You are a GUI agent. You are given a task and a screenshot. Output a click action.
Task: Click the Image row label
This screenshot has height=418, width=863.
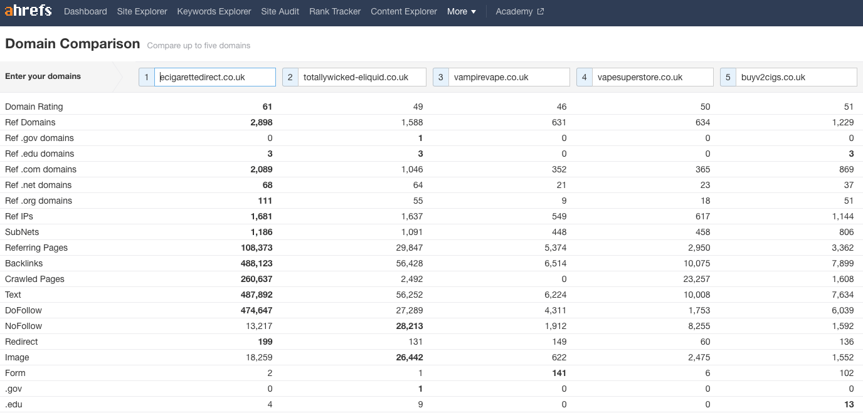17,357
